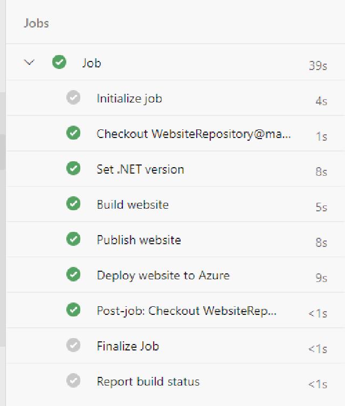Viewport: 345px width, 406px height.
Task: Click the green success icon beside Job
Action: (x=59, y=63)
